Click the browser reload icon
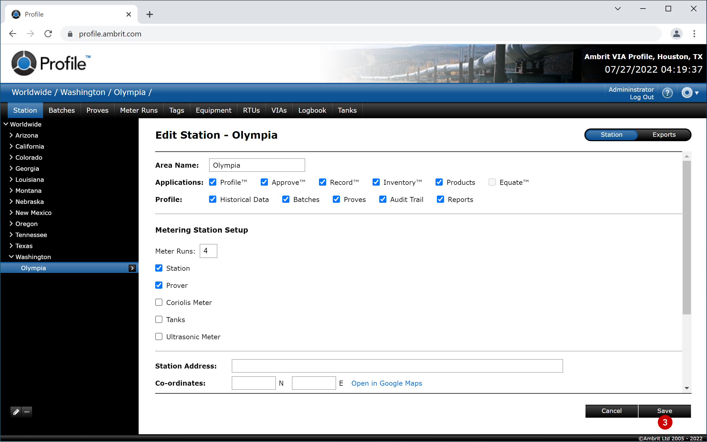Image resolution: width=707 pixels, height=442 pixels. tap(48, 34)
